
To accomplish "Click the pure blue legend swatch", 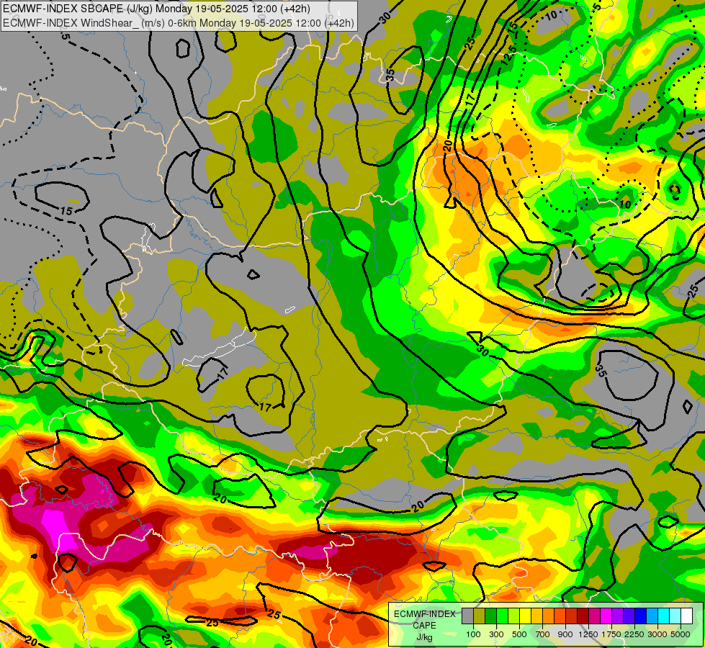I will tap(640, 616).
